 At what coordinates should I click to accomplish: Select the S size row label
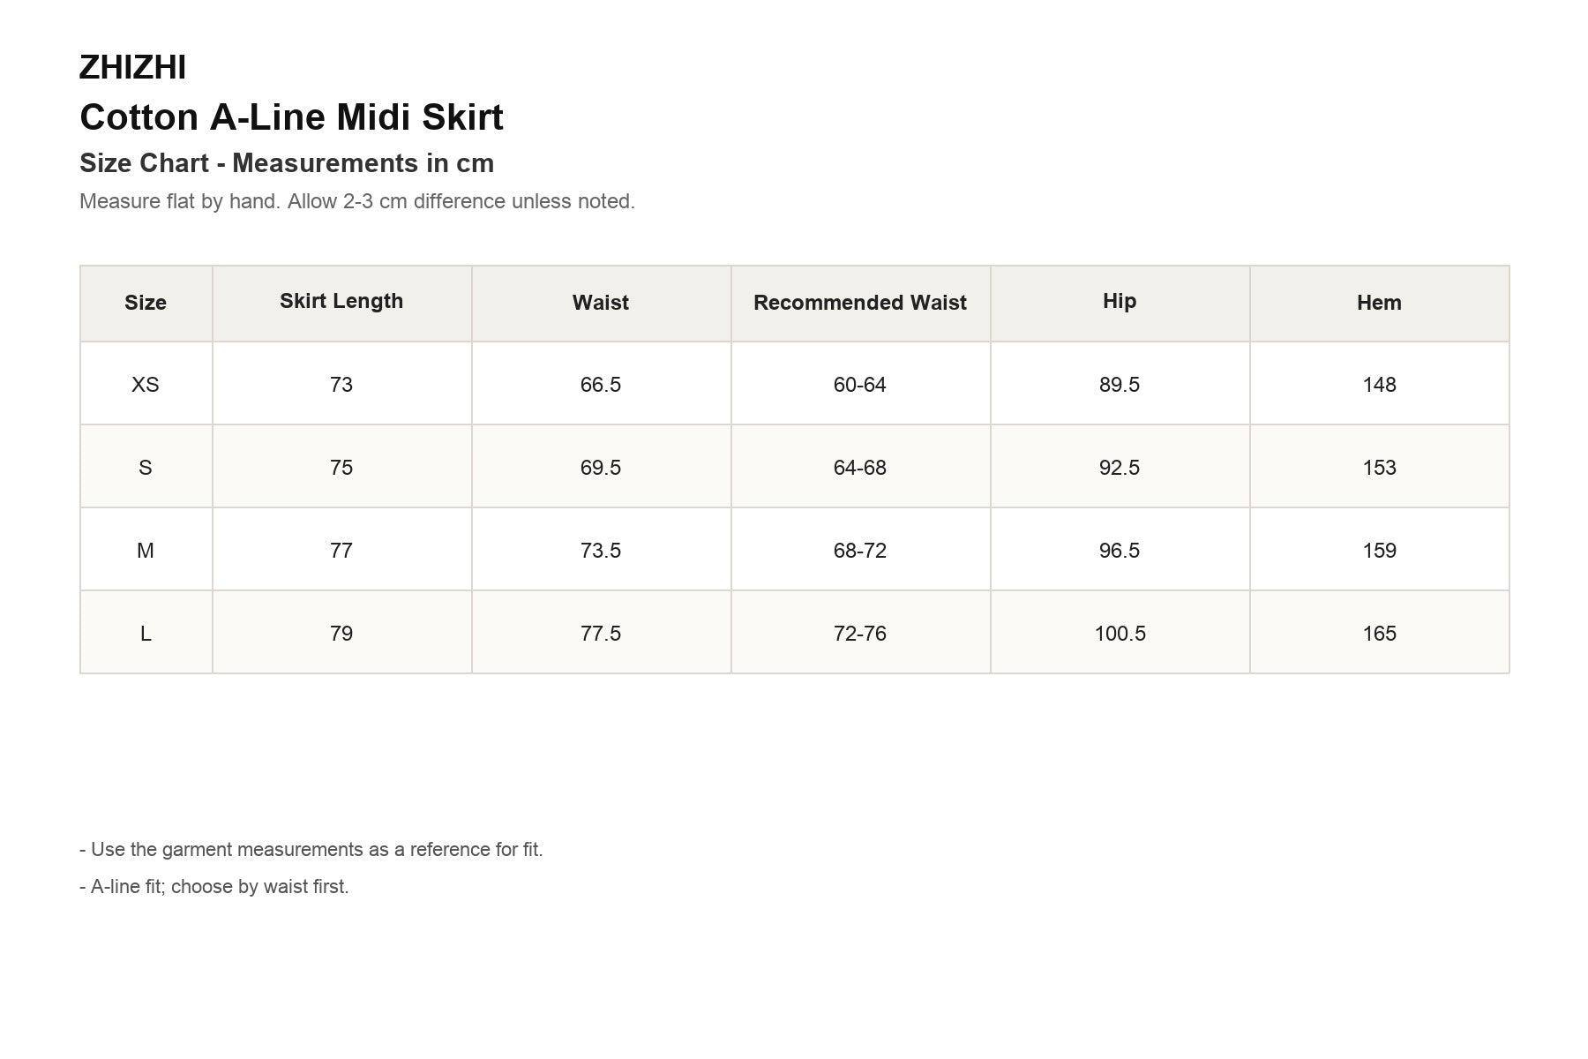pyautogui.click(x=146, y=467)
